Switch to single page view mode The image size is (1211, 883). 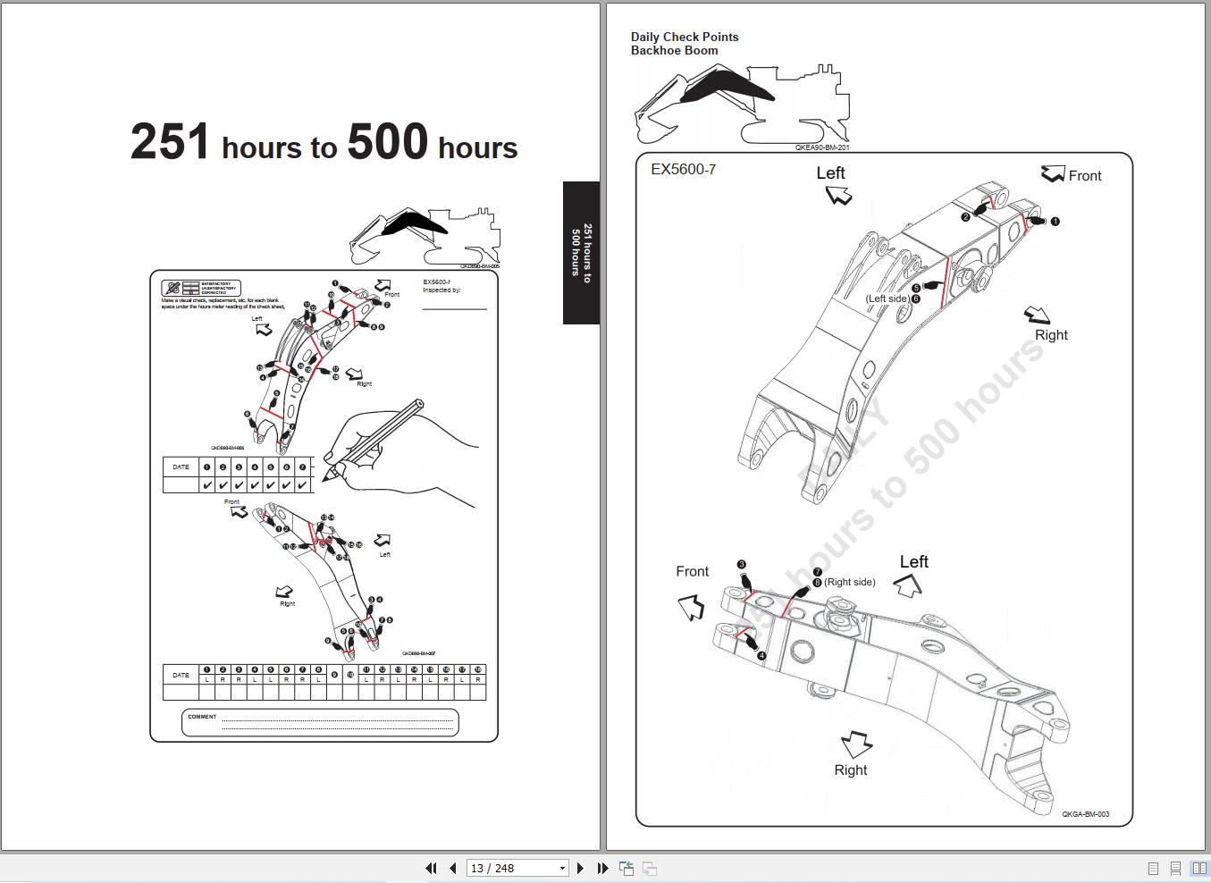pyautogui.click(x=1151, y=866)
